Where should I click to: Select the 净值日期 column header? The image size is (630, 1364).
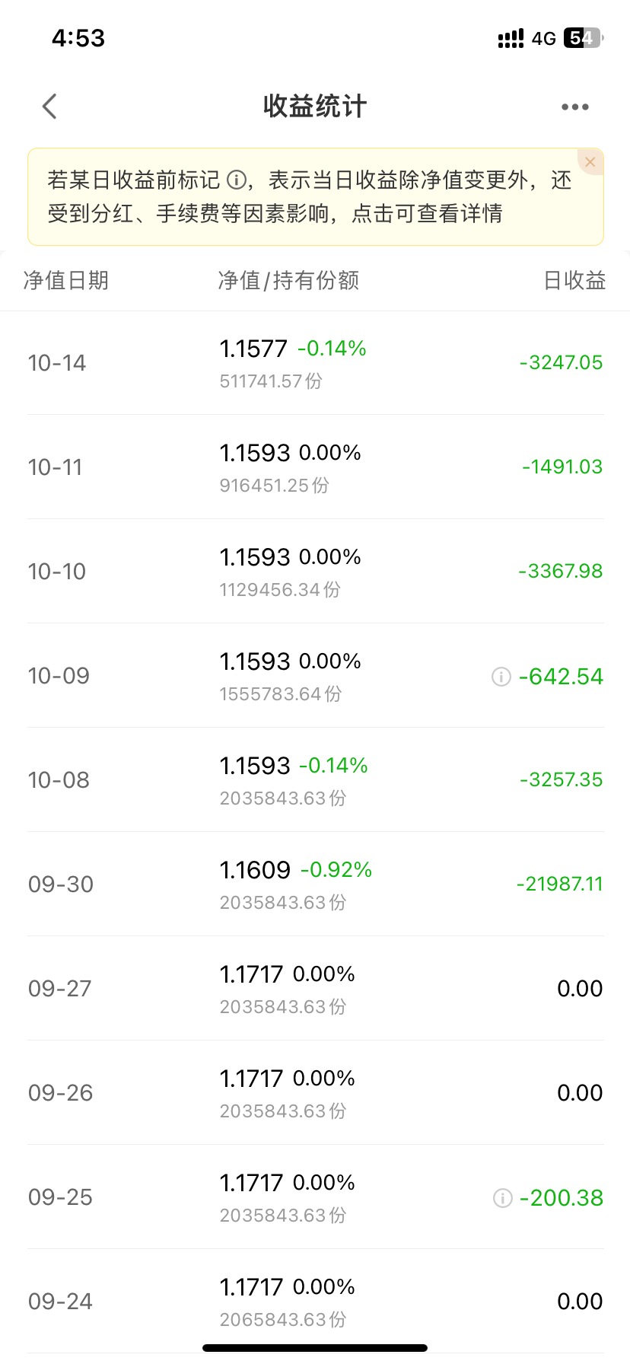66,280
